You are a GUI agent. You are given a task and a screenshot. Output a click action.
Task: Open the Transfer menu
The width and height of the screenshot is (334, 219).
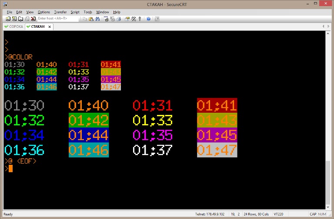pyautogui.click(x=60, y=12)
